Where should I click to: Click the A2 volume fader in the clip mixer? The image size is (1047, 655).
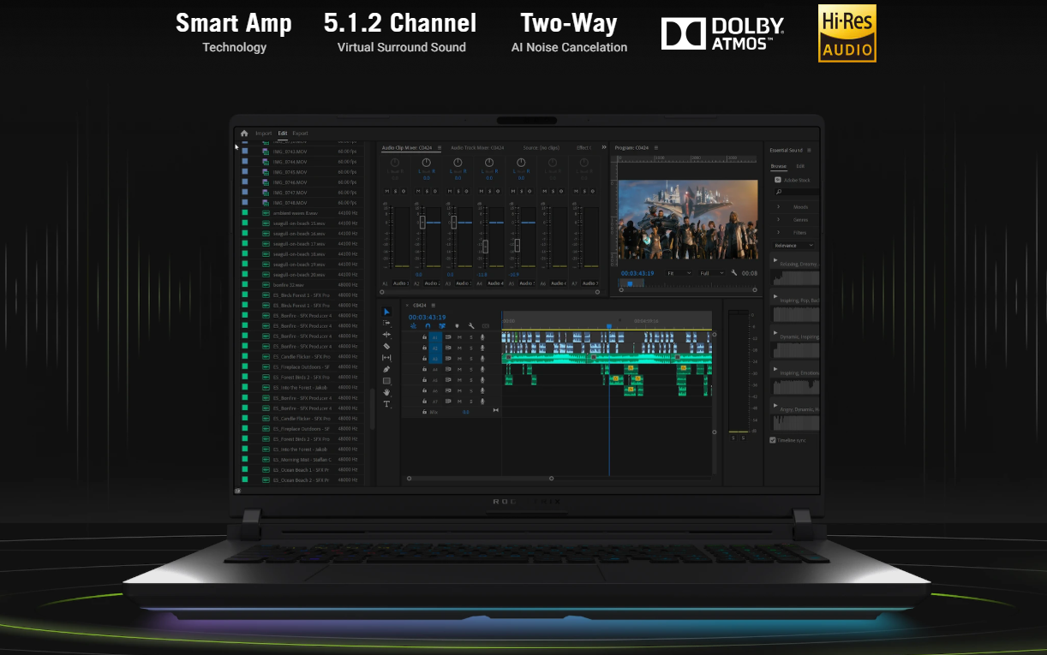422,223
